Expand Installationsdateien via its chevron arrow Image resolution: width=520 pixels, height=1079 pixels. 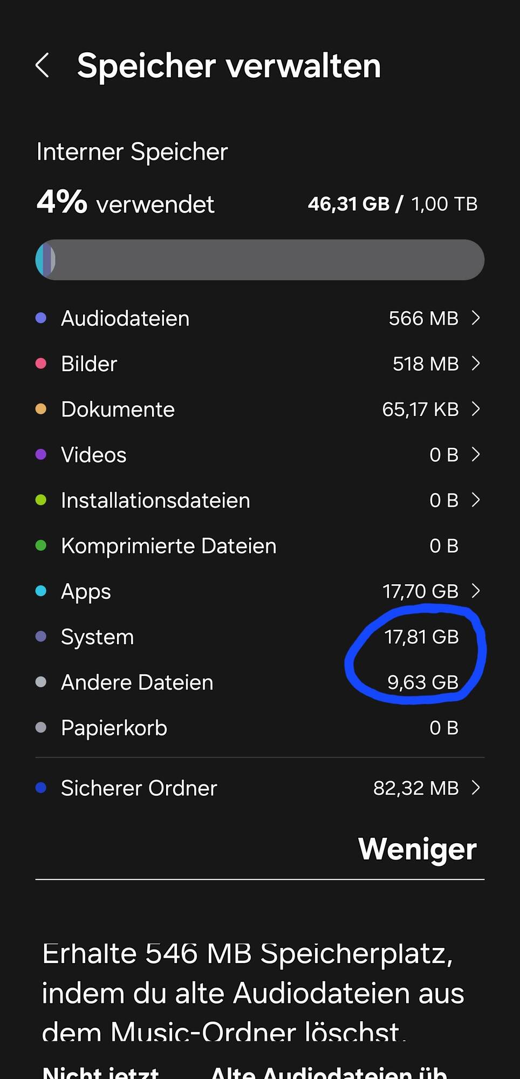tap(475, 500)
